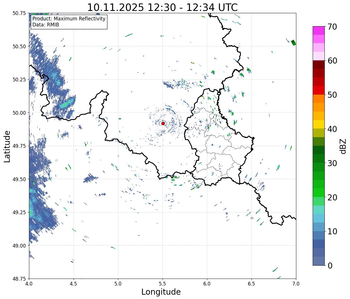Click the latitude tick label 50.50
350x299 pixels.
point(20,47)
